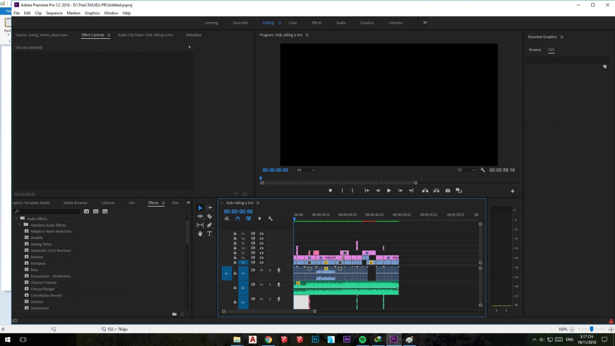Switch to the Color workspace
The image size is (615, 346).
click(293, 23)
